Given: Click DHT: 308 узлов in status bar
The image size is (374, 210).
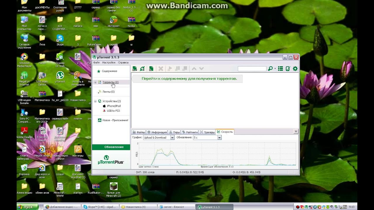Looking at the screenshot, I should coord(146,172).
